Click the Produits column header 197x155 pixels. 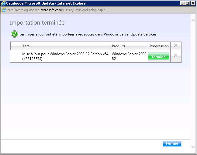point(129,46)
